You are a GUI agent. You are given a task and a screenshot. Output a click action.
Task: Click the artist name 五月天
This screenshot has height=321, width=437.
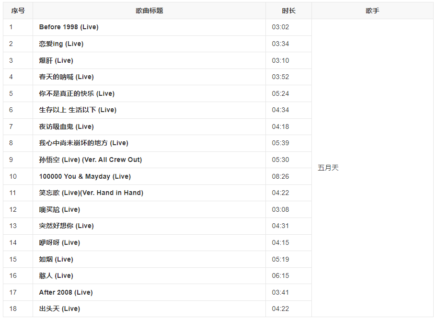pos(328,168)
